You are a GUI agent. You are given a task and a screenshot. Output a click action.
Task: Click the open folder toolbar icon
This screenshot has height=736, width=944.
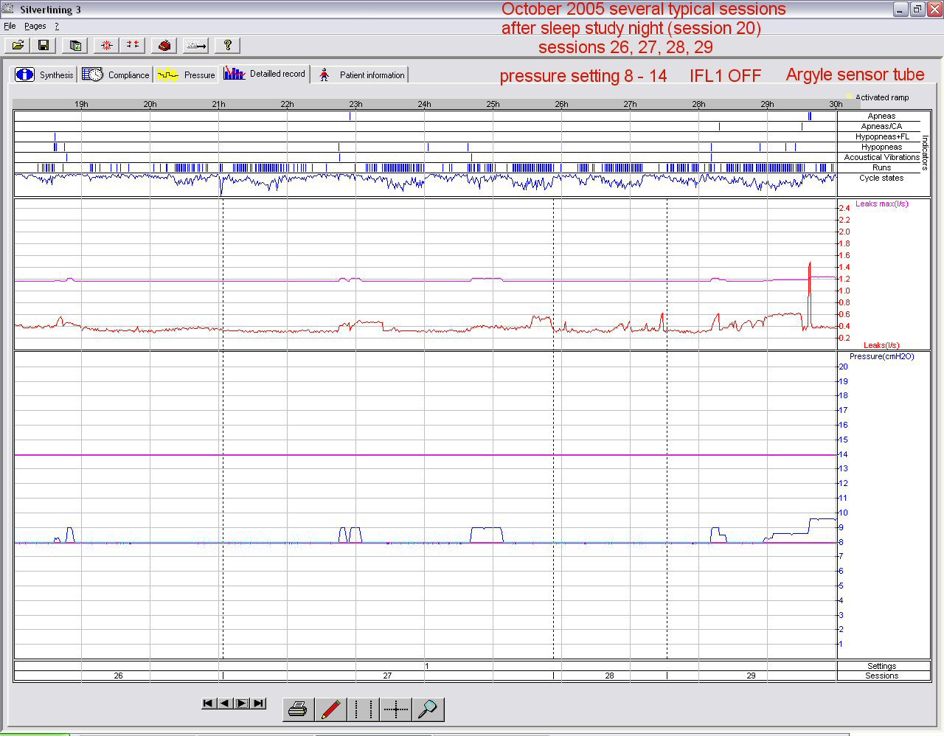18,45
